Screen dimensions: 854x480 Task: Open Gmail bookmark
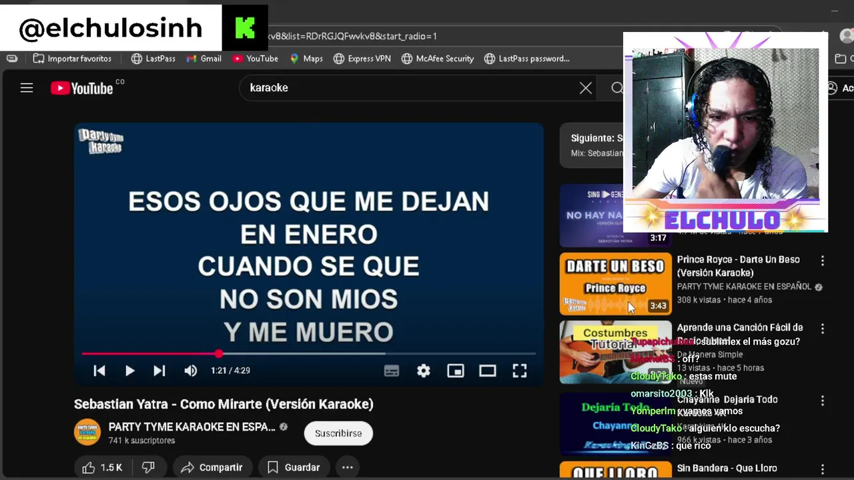click(x=204, y=59)
